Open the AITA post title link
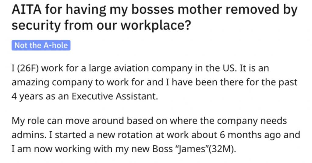Screen dimensions: 312x163 click(154, 17)
